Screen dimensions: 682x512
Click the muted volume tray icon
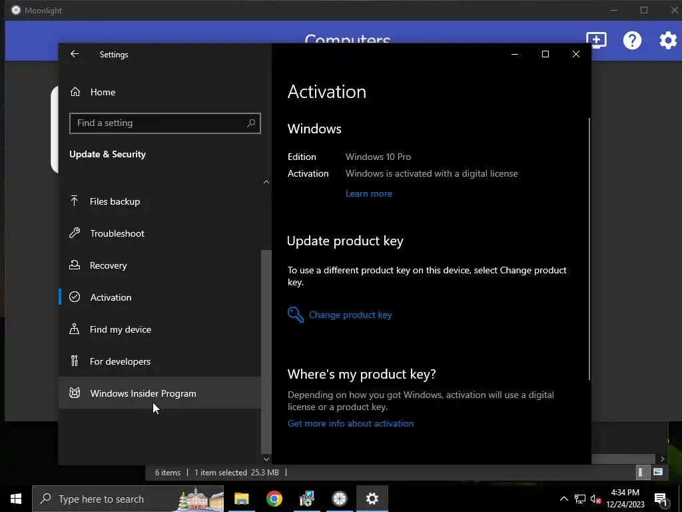point(595,499)
